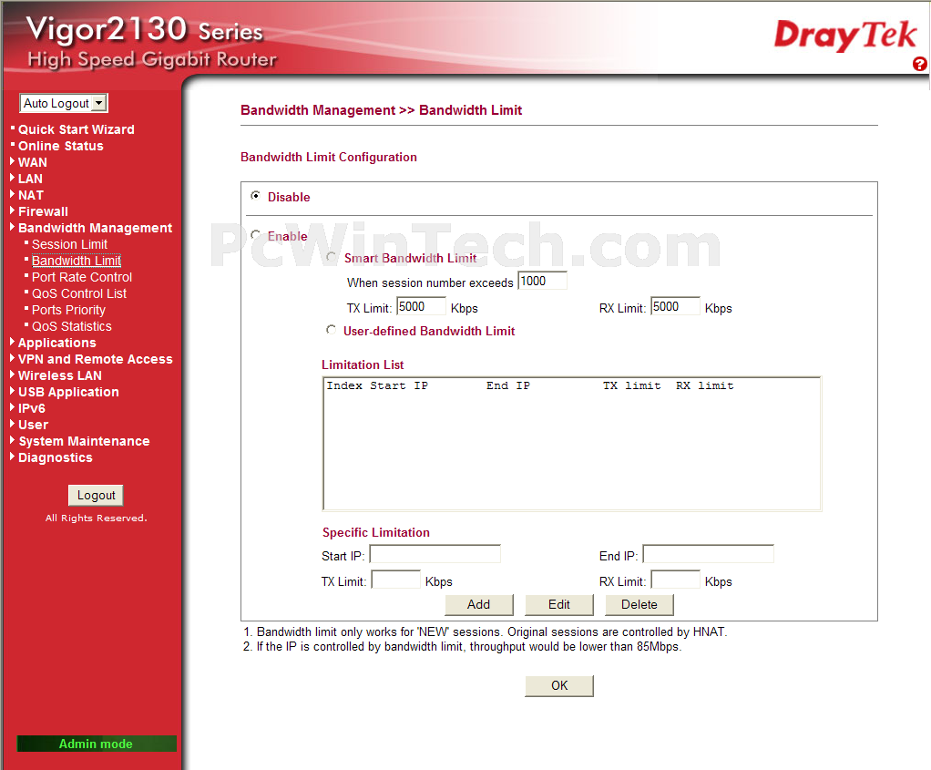The image size is (931, 770).
Task: Click the Start IP input field
Action: pos(435,554)
